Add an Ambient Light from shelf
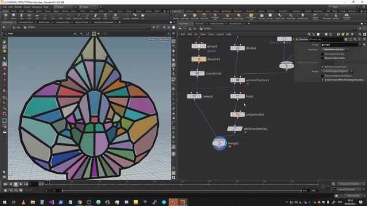This screenshot has width=367, height=206. [x=303, y=16]
